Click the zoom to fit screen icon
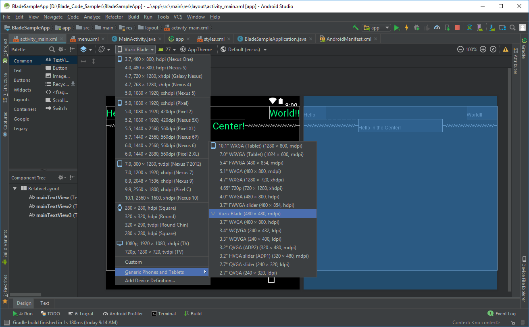Image resolution: width=529 pixels, height=327 pixels. click(493, 49)
